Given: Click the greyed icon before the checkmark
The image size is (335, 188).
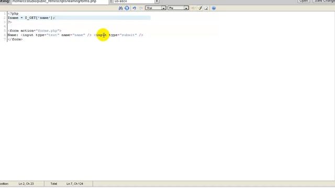Looking at the screenshot, I should click(x=193, y=8).
